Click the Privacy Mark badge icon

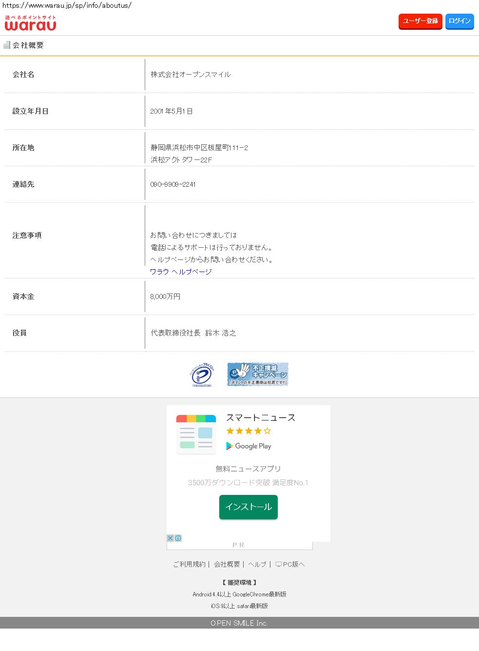201,375
